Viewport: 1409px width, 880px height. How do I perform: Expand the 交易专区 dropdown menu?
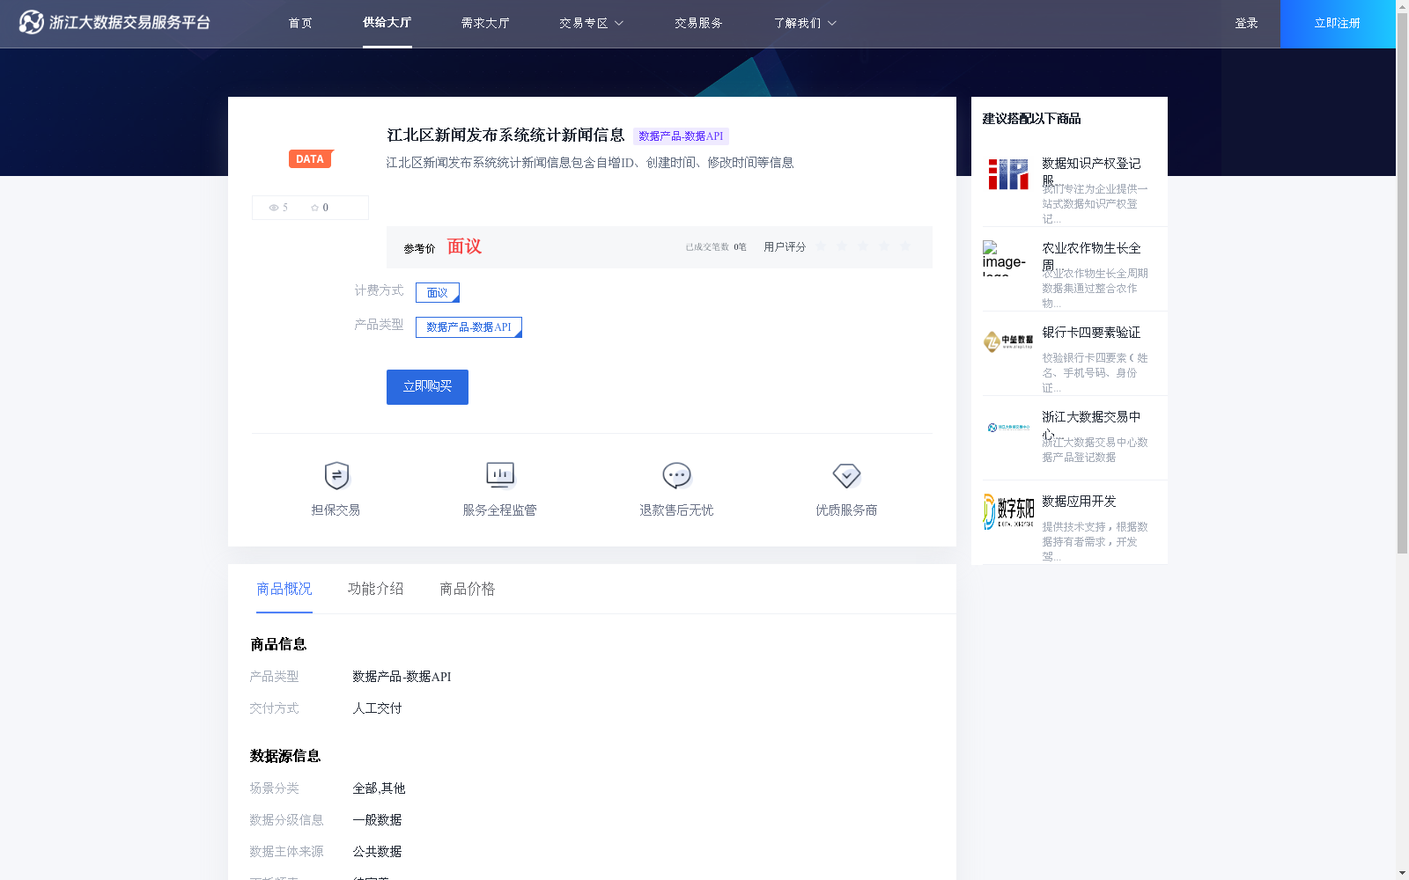(x=591, y=24)
